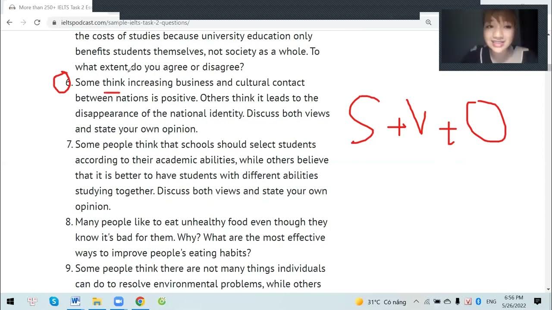Click 'according to their academic abilities, while others believe'

point(202,160)
